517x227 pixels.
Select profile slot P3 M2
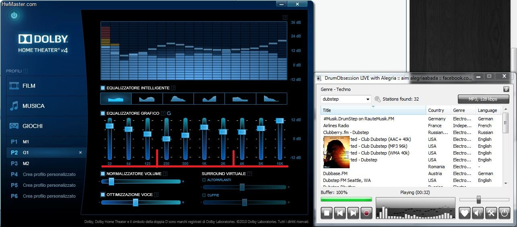47,163
